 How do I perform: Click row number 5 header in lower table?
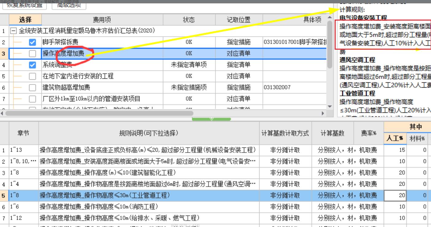[x=4, y=195]
